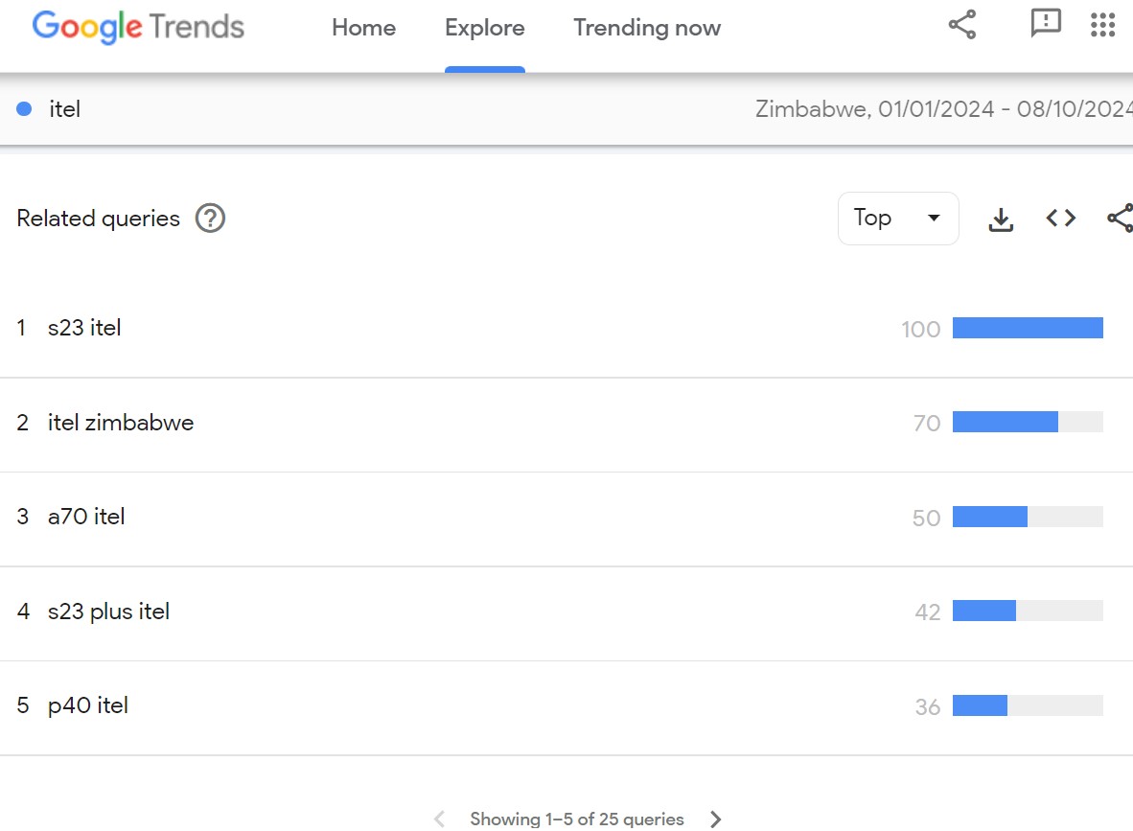Image resolution: width=1133 pixels, height=831 pixels.
Task: Open the p40 itel query
Action: click(x=88, y=706)
